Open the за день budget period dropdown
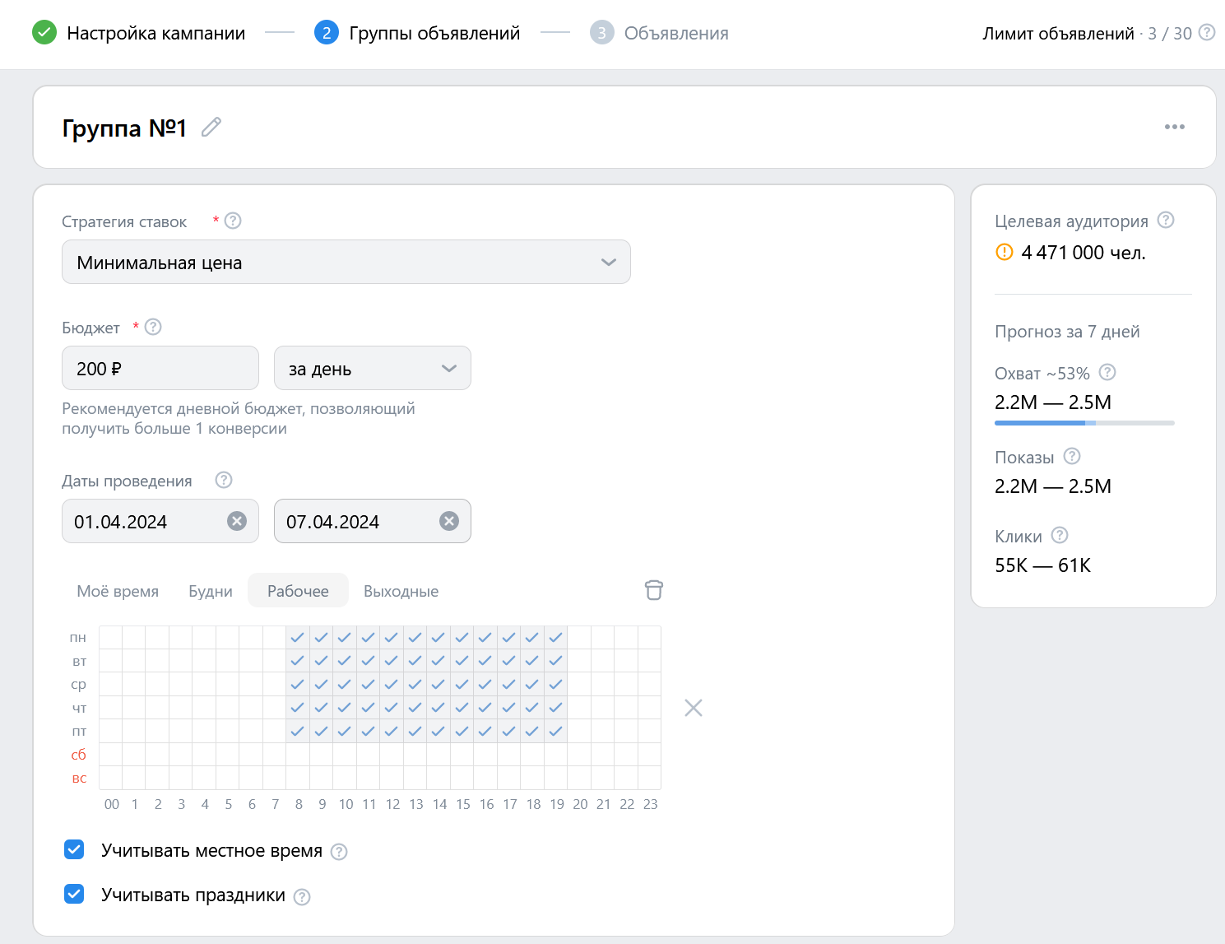This screenshot has width=1225, height=944. [373, 368]
